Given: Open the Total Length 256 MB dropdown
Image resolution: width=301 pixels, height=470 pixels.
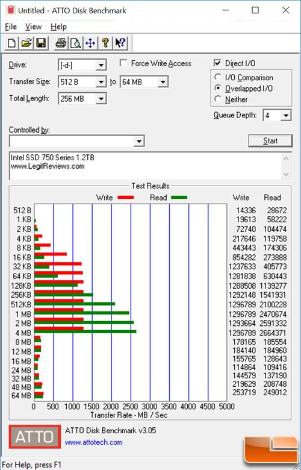Looking at the screenshot, I should [x=101, y=99].
